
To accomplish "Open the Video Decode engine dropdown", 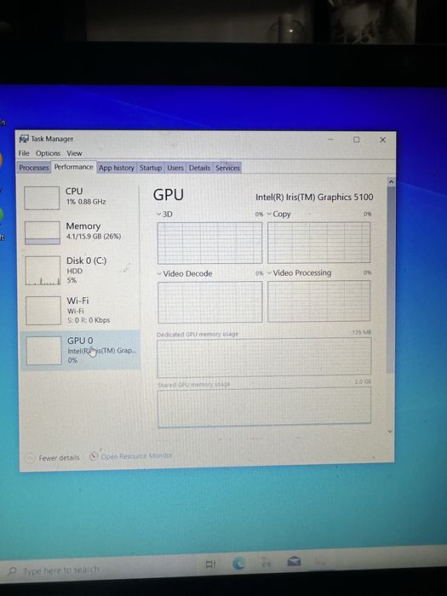I will click(x=185, y=273).
